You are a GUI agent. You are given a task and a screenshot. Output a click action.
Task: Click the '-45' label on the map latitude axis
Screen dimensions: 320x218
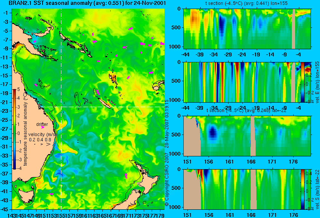pos(5,209)
